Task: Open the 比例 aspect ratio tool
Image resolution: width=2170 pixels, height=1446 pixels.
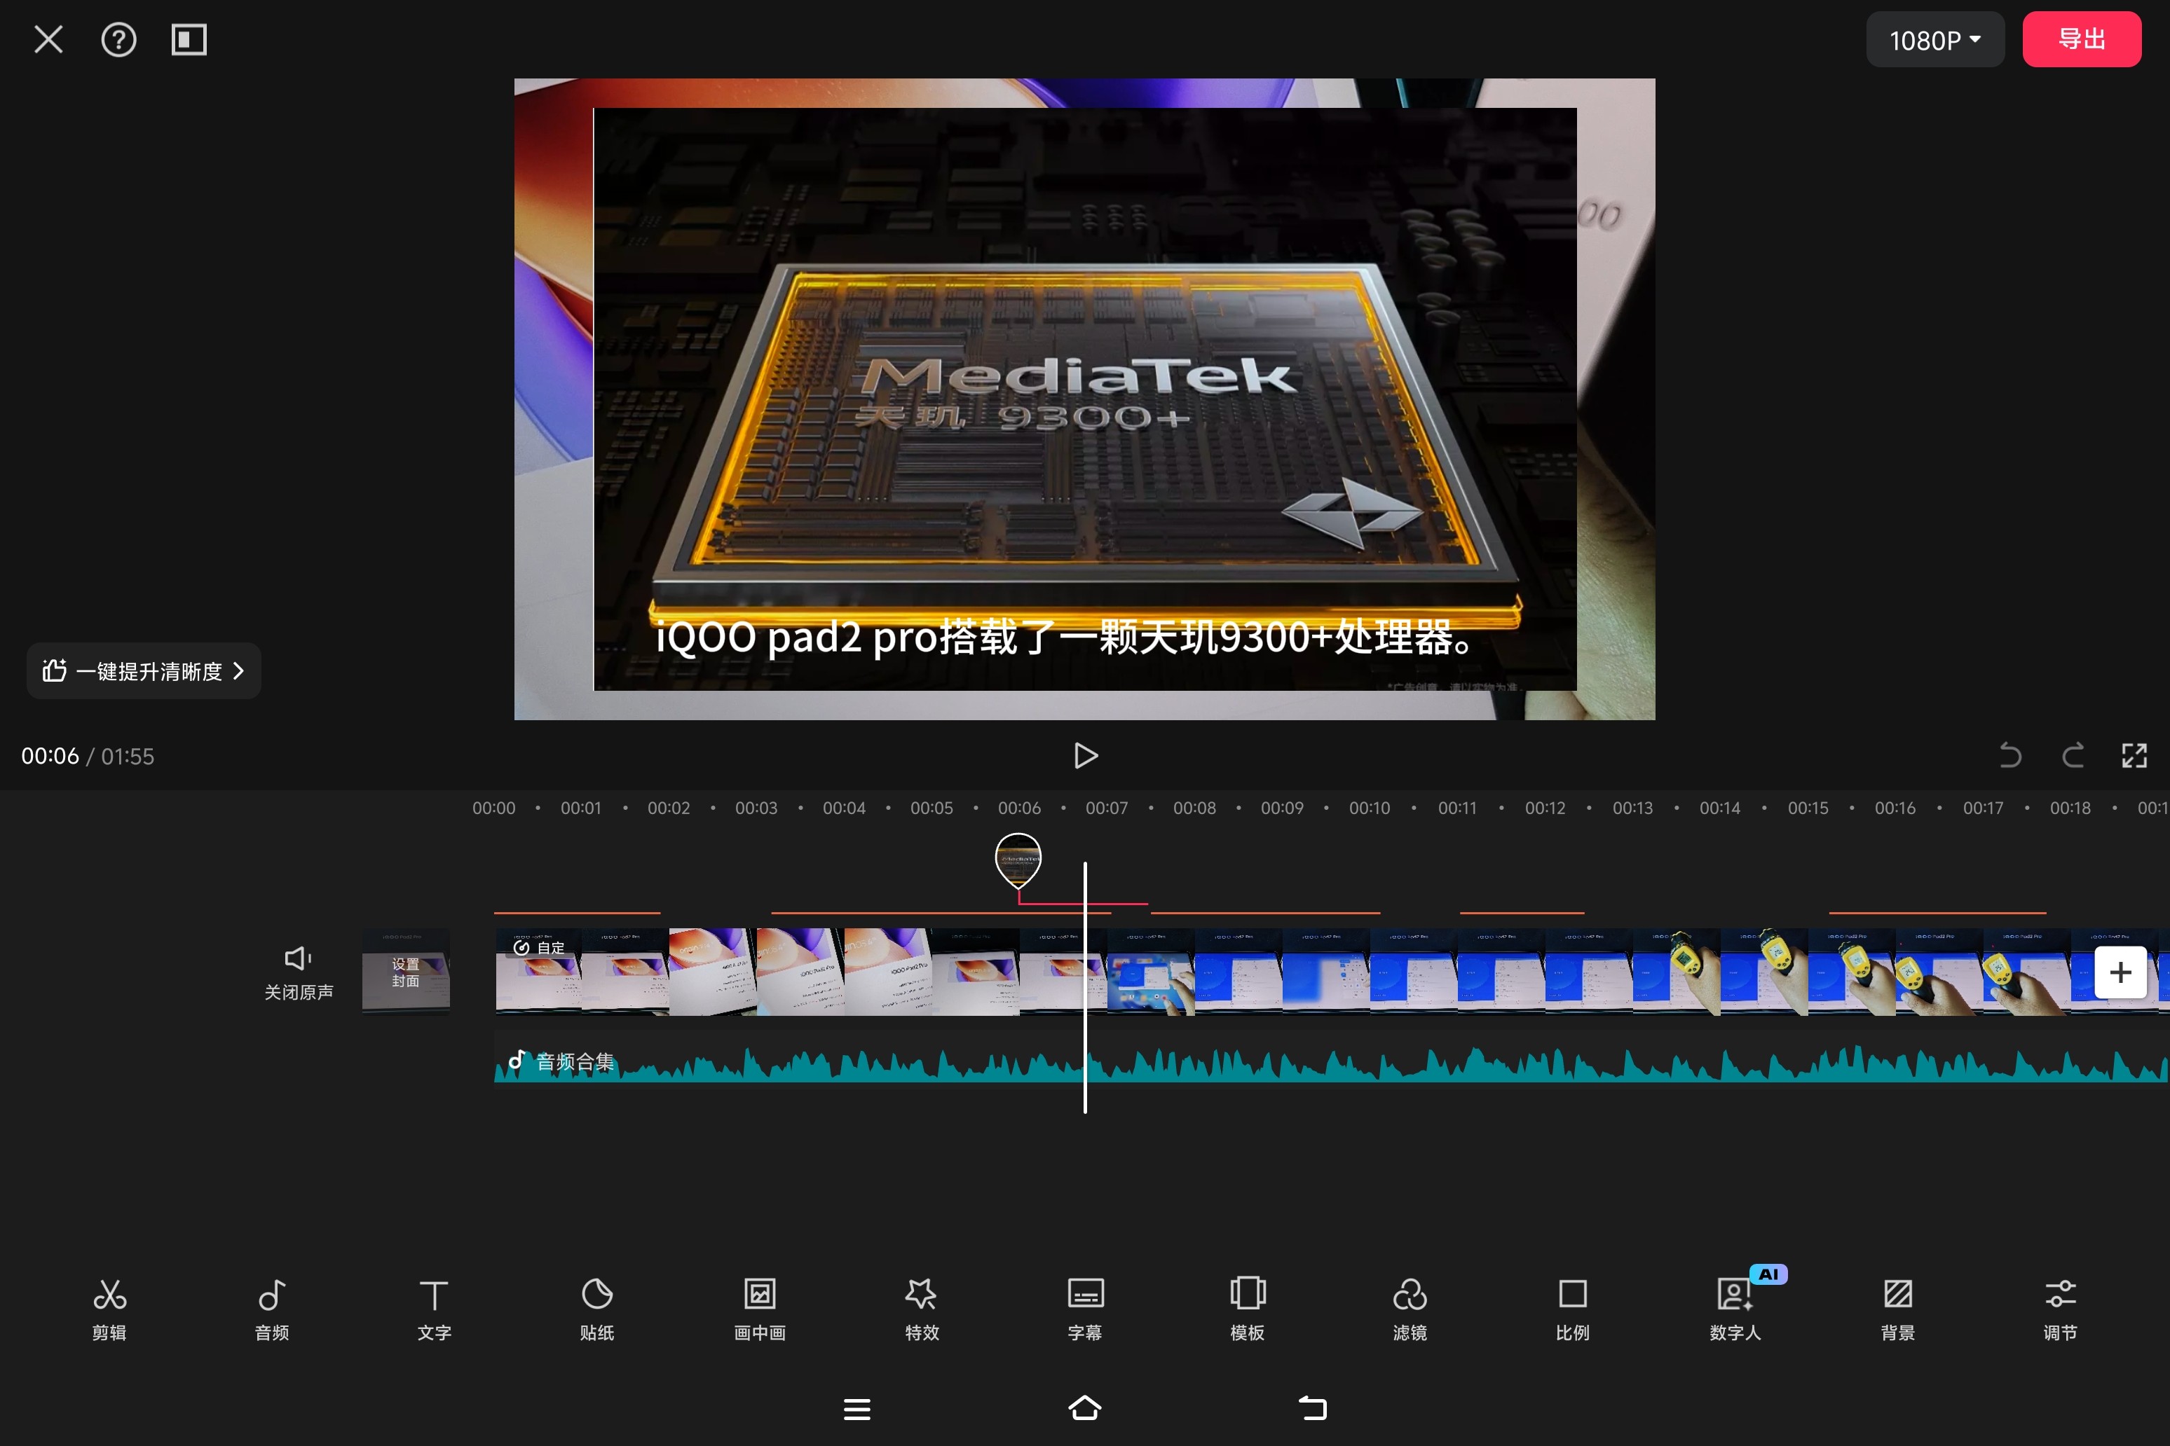Action: point(1572,1309)
